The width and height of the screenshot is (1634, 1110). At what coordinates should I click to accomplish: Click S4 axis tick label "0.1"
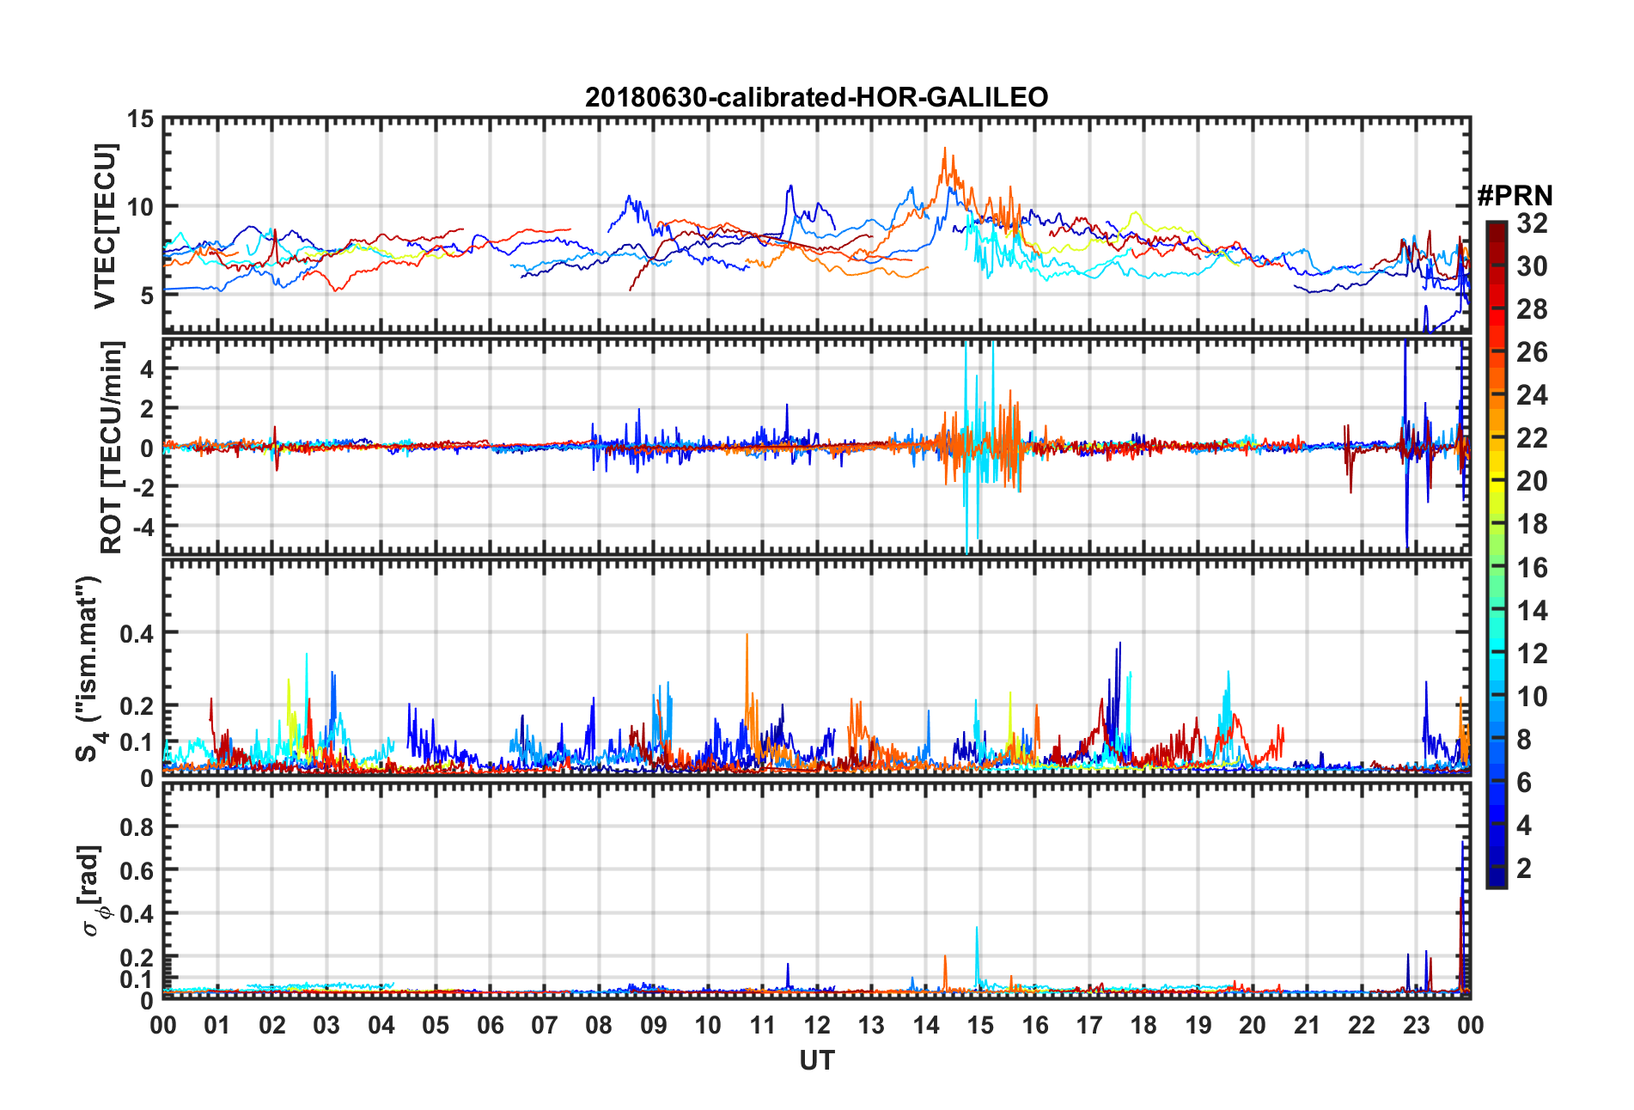tap(137, 742)
